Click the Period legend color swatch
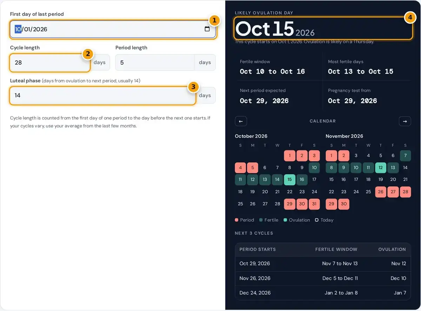 click(236, 220)
